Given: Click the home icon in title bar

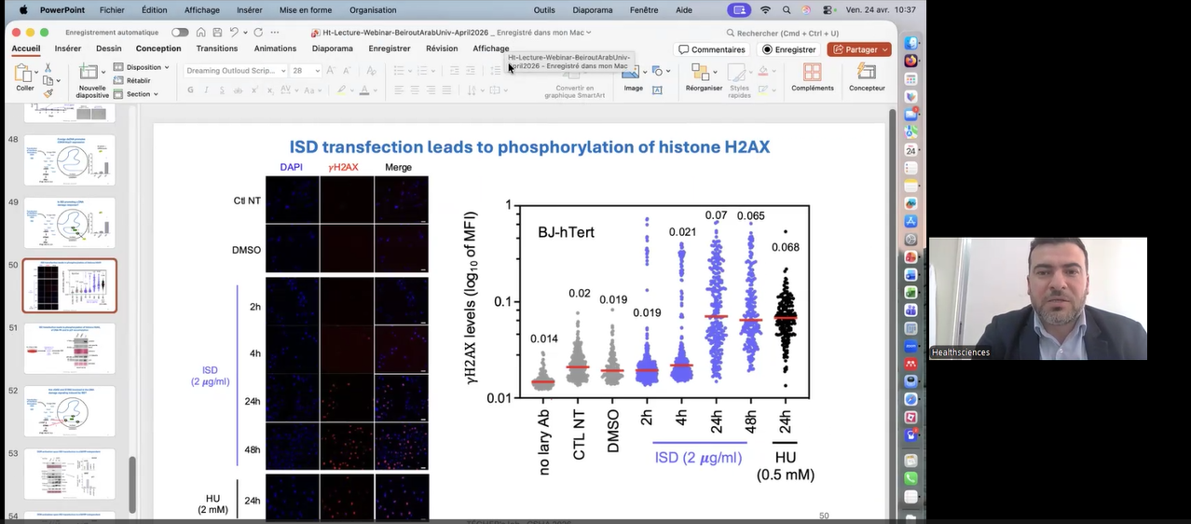Looking at the screenshot, I should tap(200, 32).
